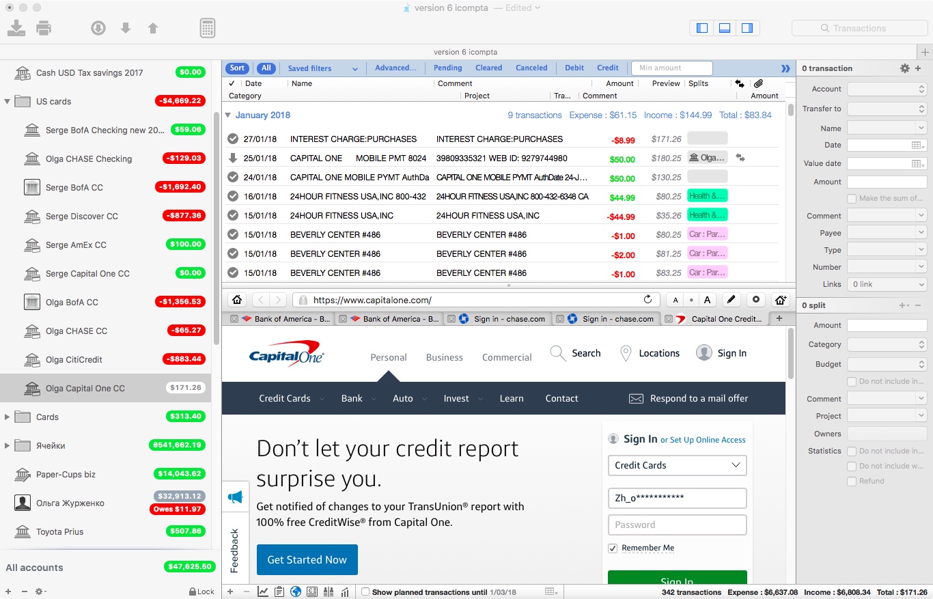Open the Account dropdown in transaction panel

point(887,89)
